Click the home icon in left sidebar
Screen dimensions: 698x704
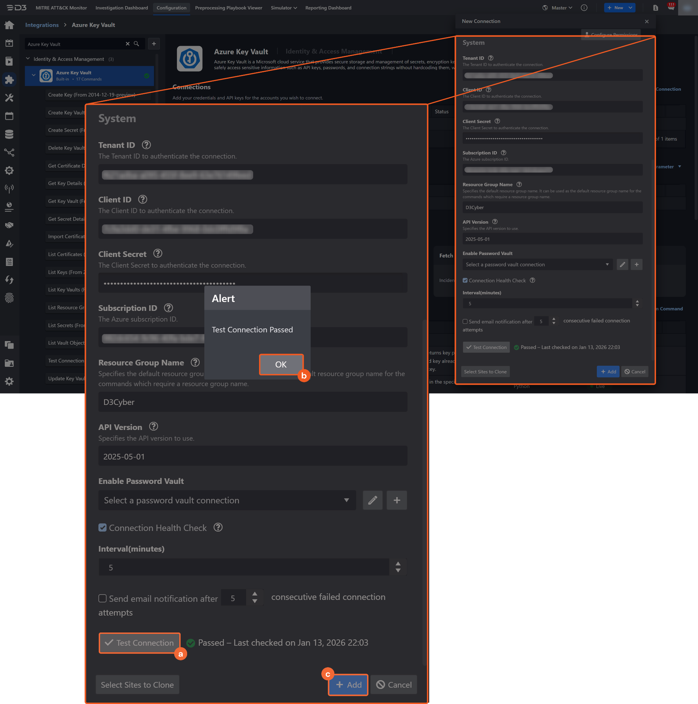click(9, 25)
